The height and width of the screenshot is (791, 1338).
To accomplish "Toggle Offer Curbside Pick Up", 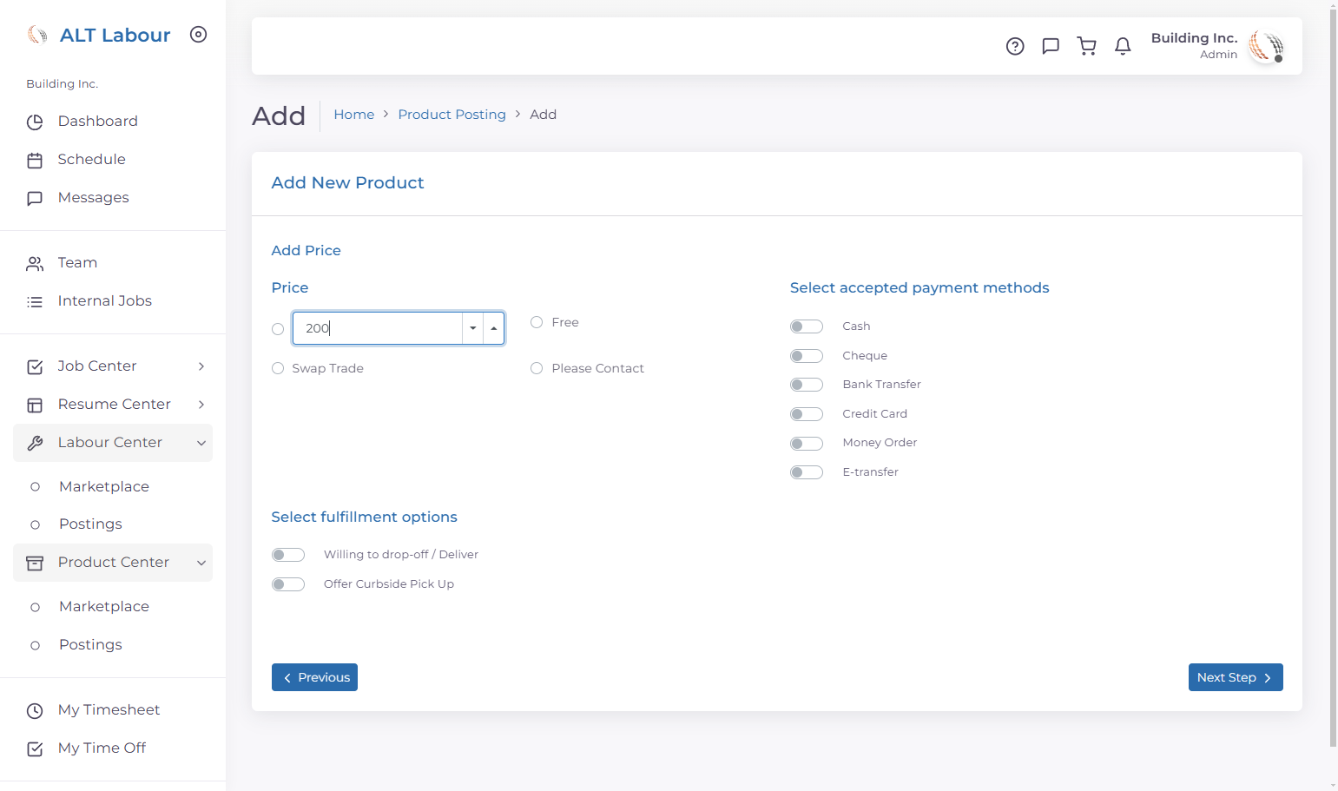I will (288, 584).
